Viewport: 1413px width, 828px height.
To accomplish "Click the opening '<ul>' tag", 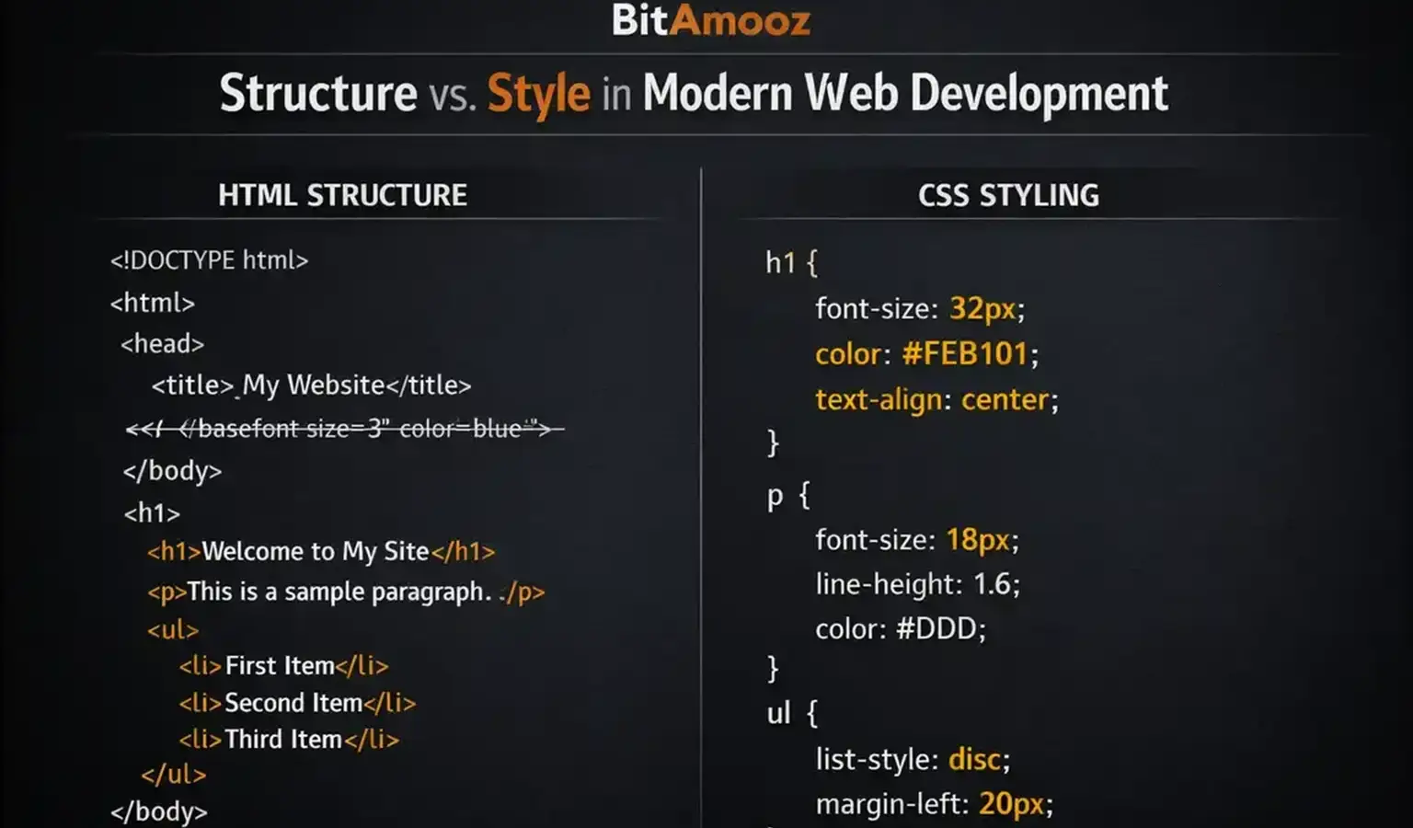I will (x=173, y=630).
